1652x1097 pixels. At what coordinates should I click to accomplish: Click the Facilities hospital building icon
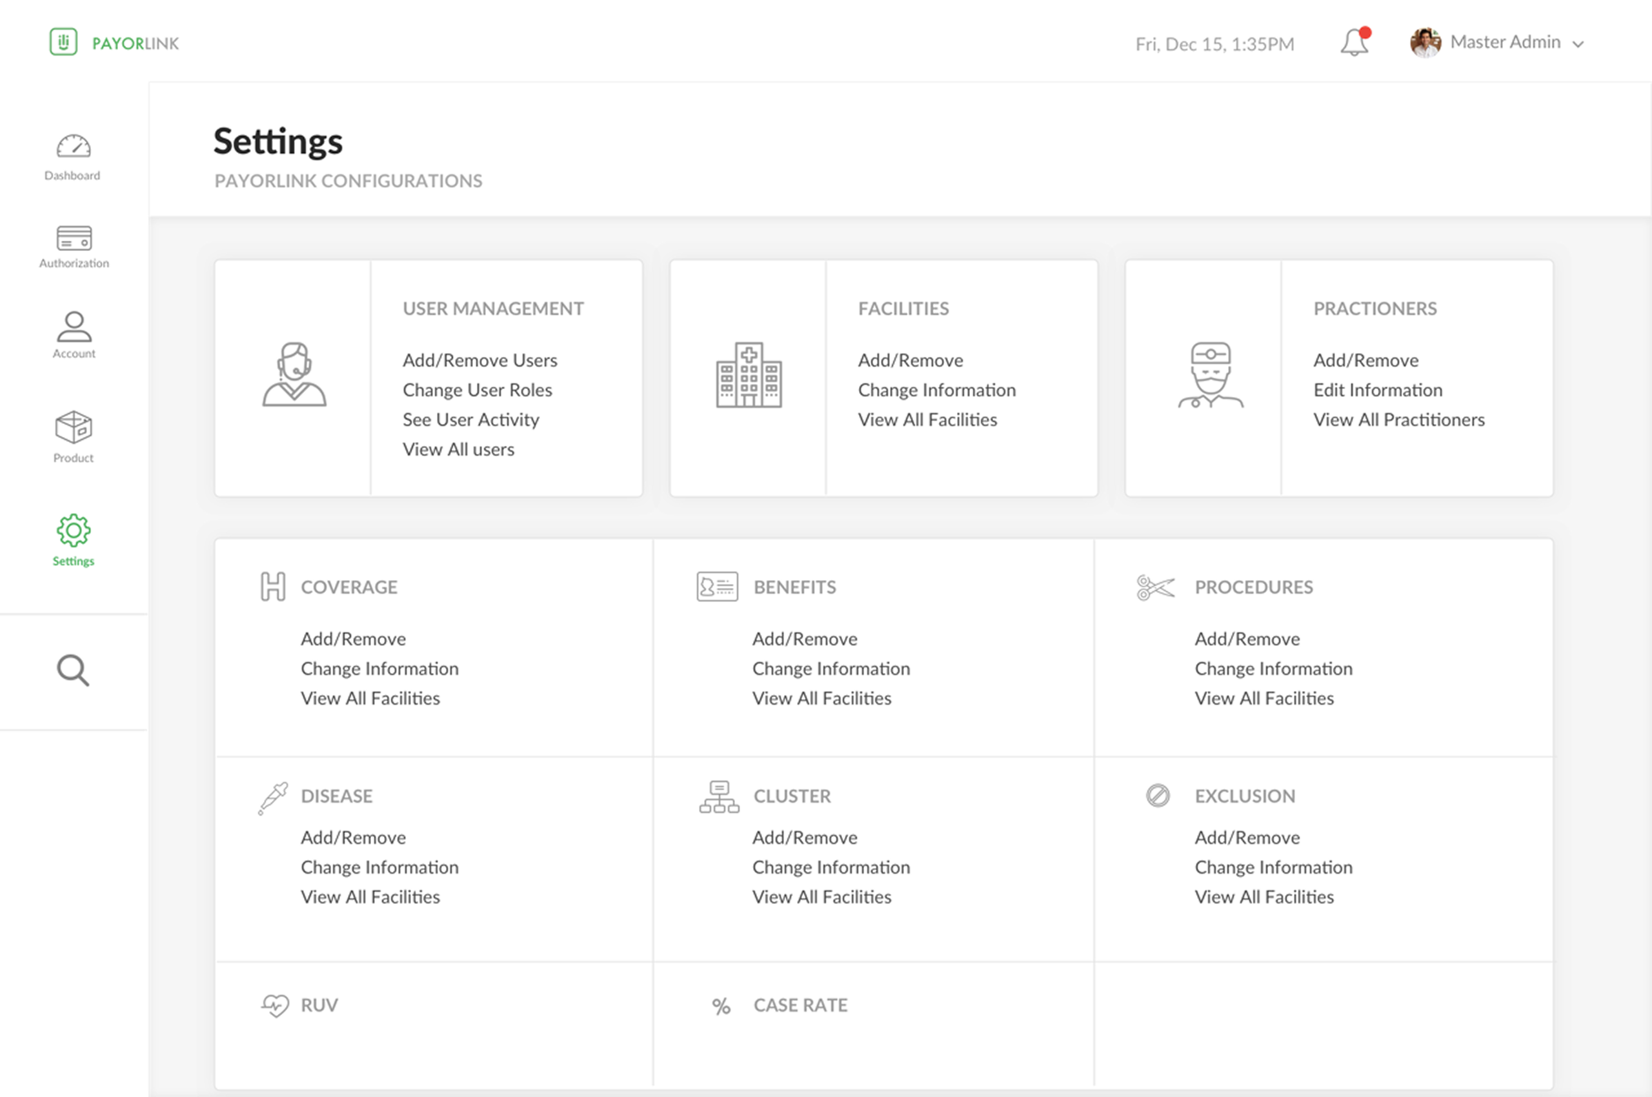pyautogui.click(x=749, y=375)
